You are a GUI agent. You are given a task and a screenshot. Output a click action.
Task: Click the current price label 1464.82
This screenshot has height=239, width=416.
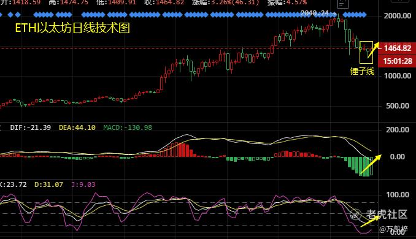tap(398, 48)
